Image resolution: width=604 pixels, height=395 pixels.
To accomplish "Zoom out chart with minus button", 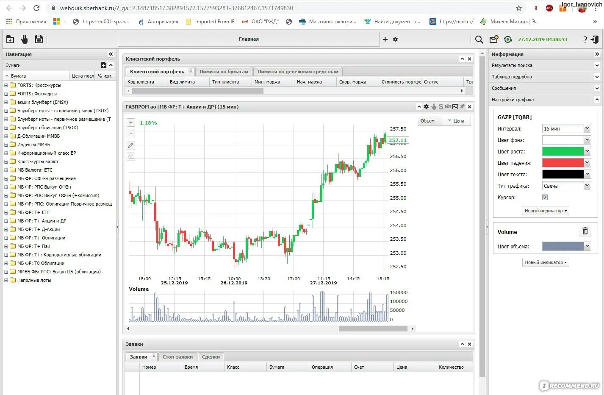I will click(131, 133).
